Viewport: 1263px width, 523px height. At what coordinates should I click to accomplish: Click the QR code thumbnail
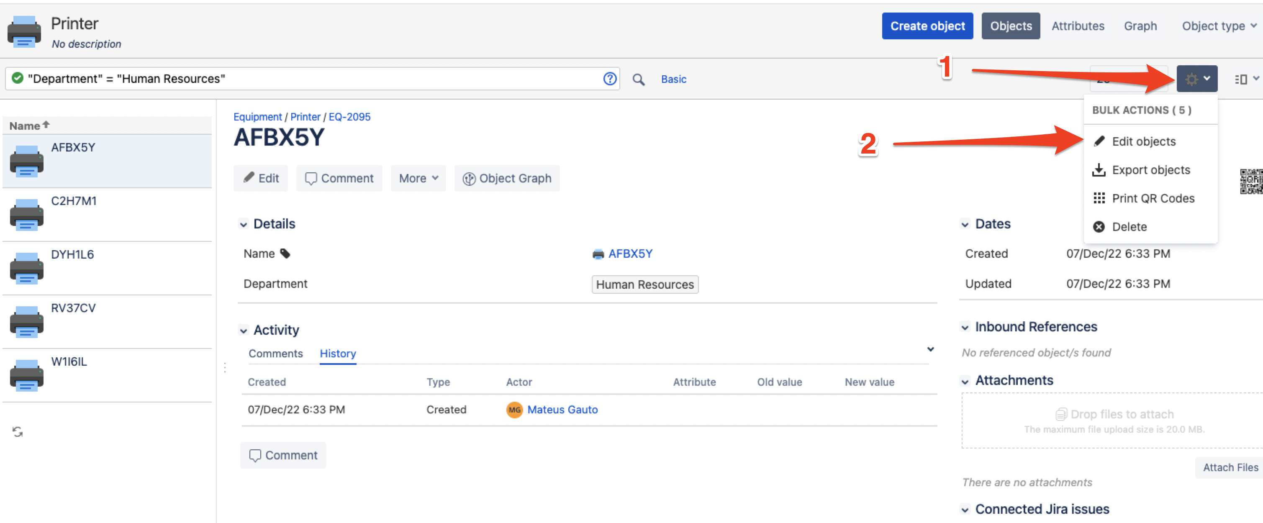click(x=1251, y=181)
